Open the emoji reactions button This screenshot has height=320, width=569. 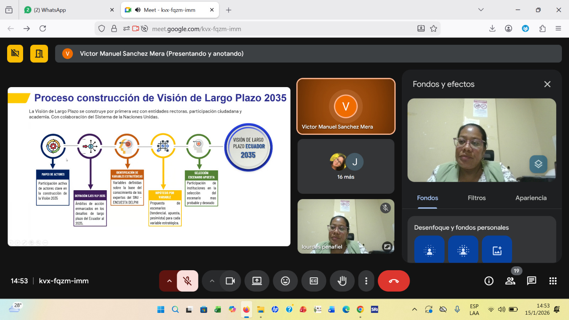tap(285, 281)
